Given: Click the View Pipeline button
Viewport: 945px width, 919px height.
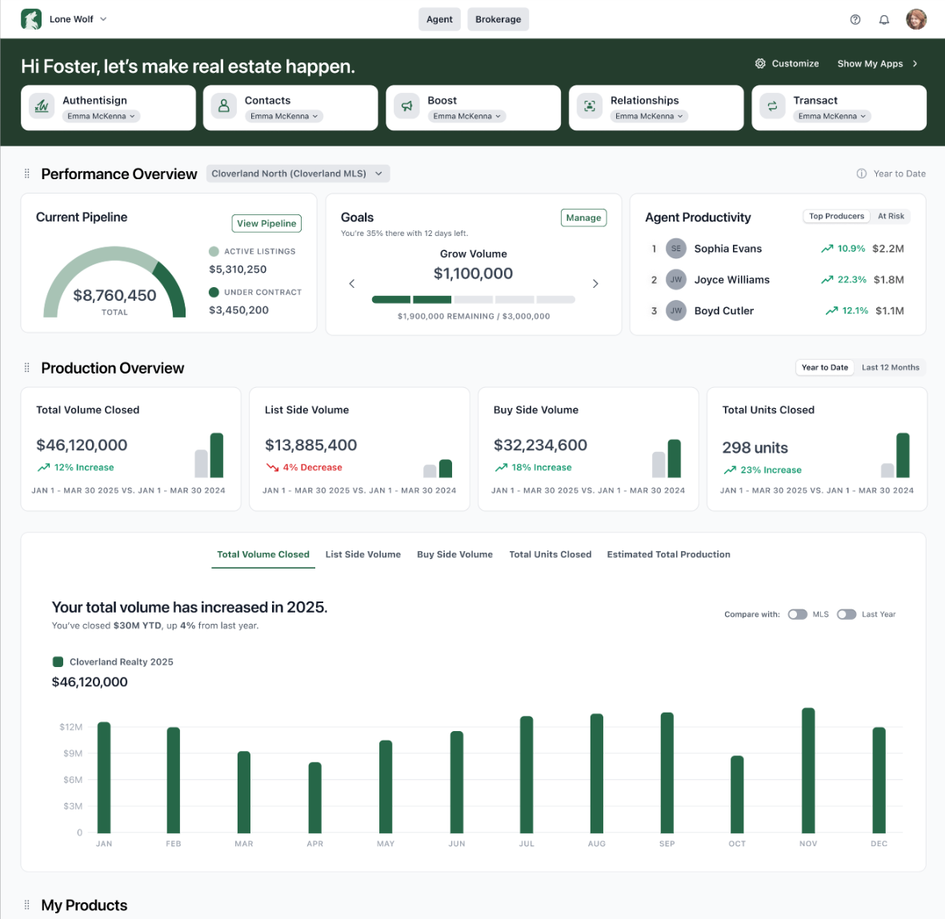Looking at the screenshot, I should [266, 223].
